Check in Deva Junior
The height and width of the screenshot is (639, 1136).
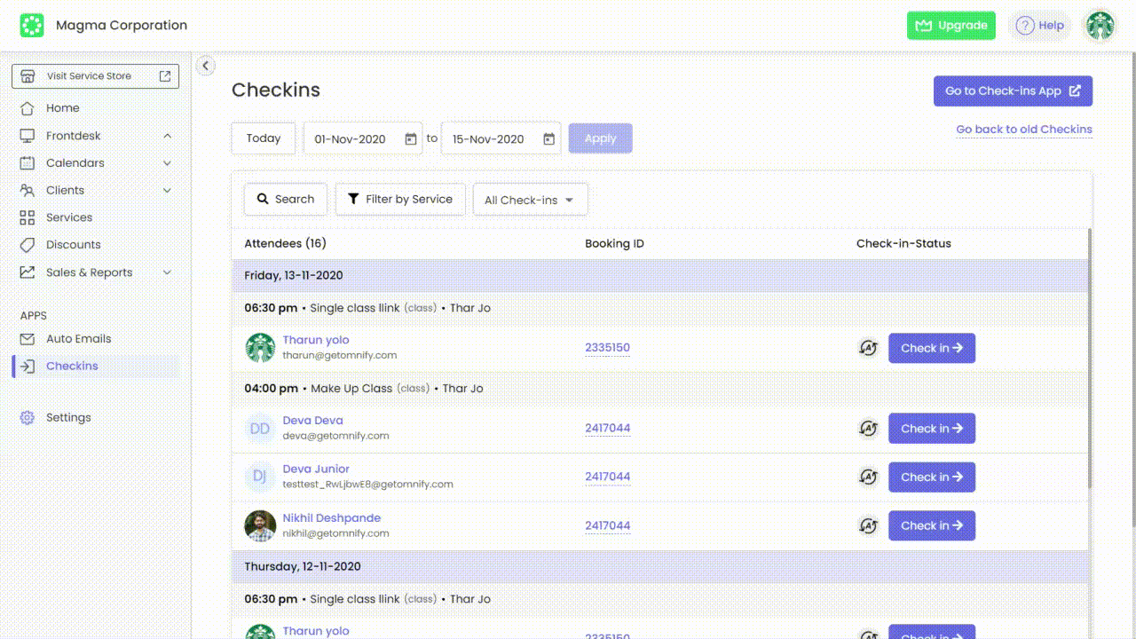pyautogui.click(x=932, y=477)
